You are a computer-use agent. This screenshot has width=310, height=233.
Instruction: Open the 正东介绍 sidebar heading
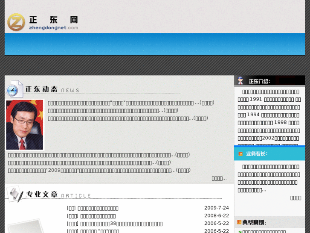click(x=259, y=81)
